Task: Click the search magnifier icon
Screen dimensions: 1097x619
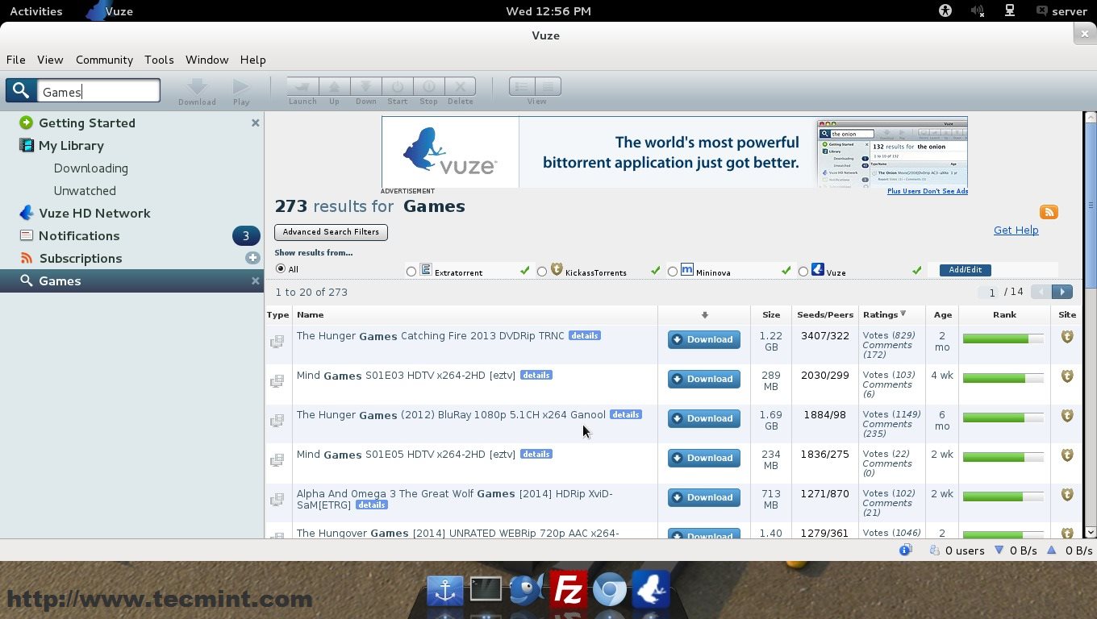Action: pyautogui.click(x=21, y=91)
